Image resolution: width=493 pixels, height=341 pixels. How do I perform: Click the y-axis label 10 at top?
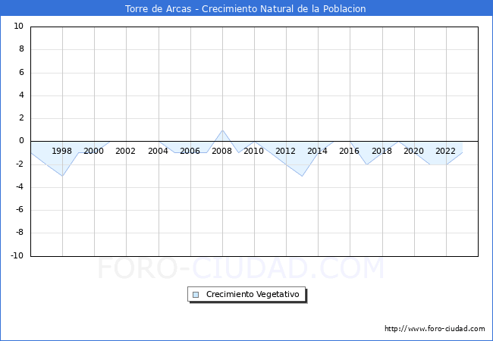[18, 27]
